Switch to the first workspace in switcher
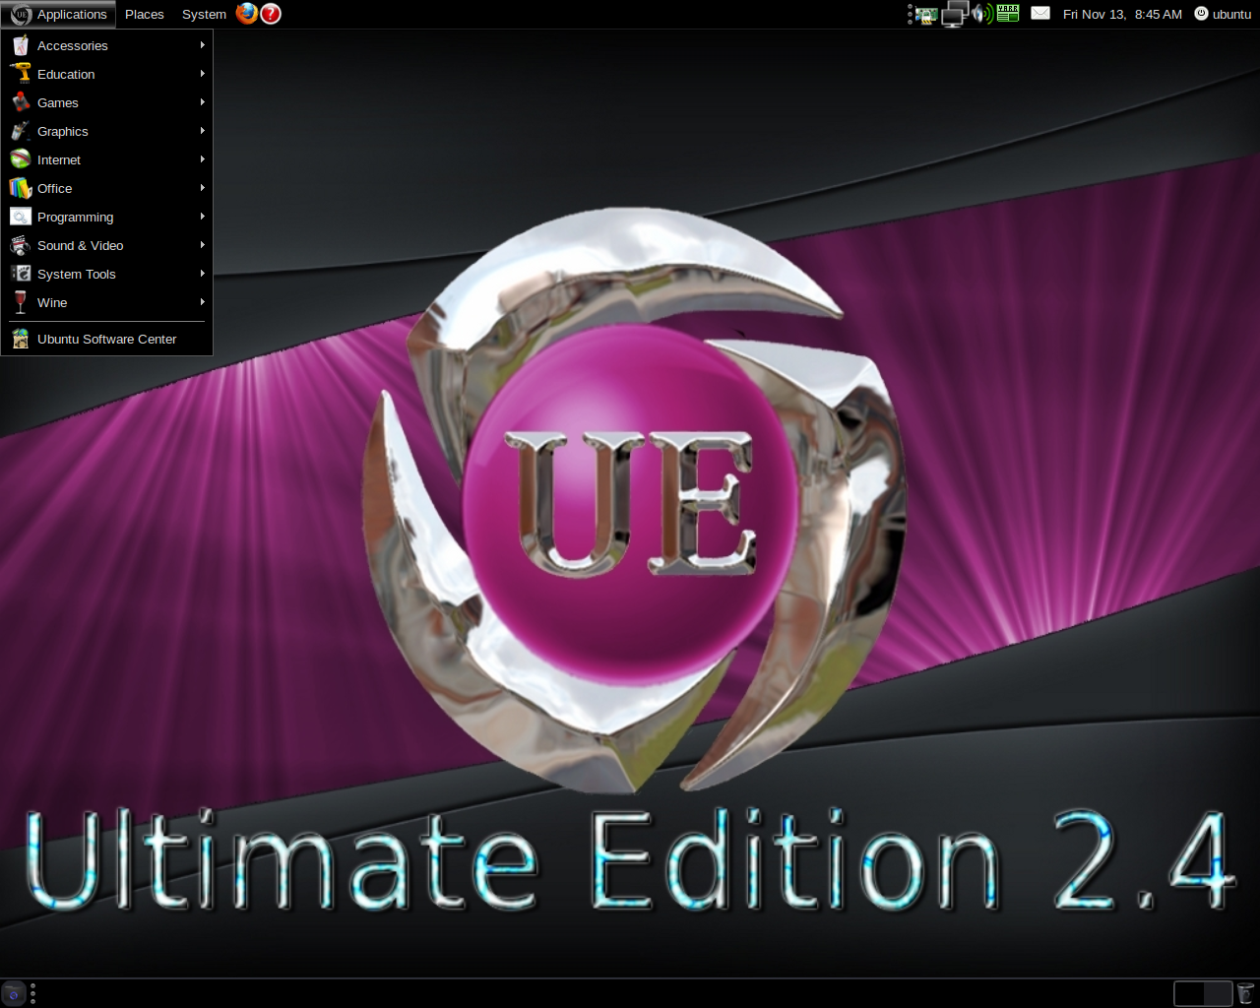The image size is (1260, 1008). pos(1189,993)
